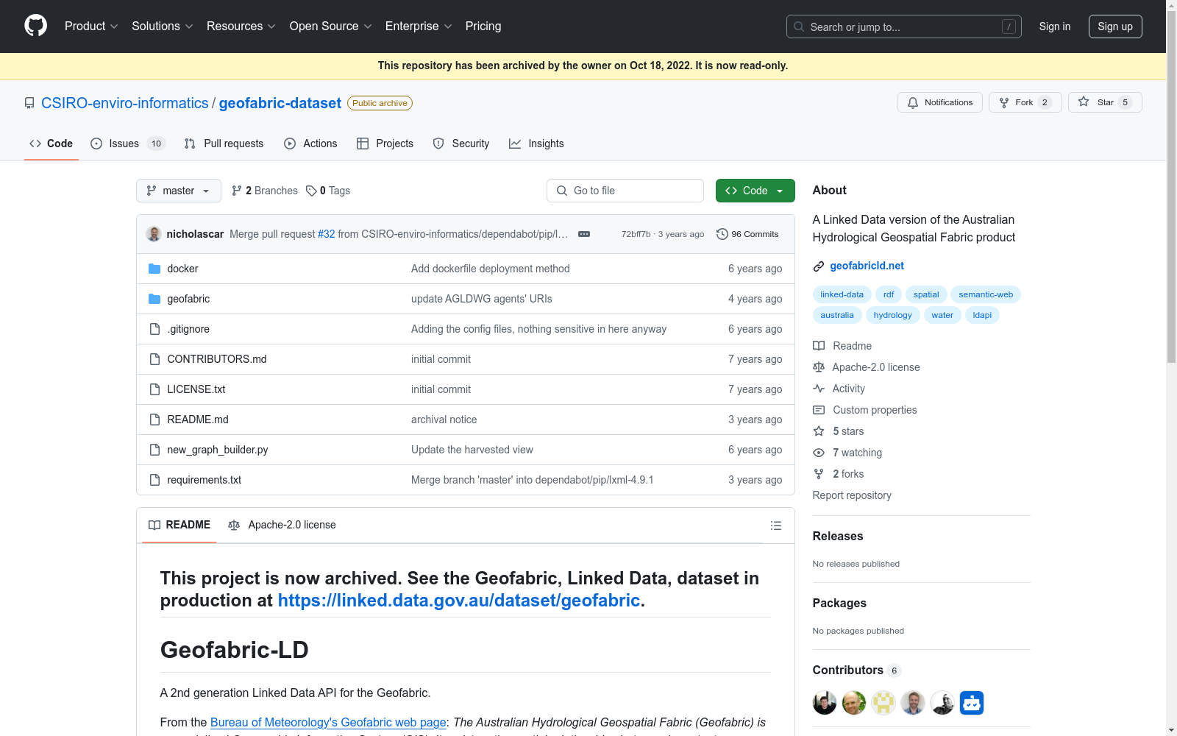The width and height of the screenshot is (1177, 736).
Task: Open the 'Add dockerfile deployment method' commit
Action: [491, 269]
